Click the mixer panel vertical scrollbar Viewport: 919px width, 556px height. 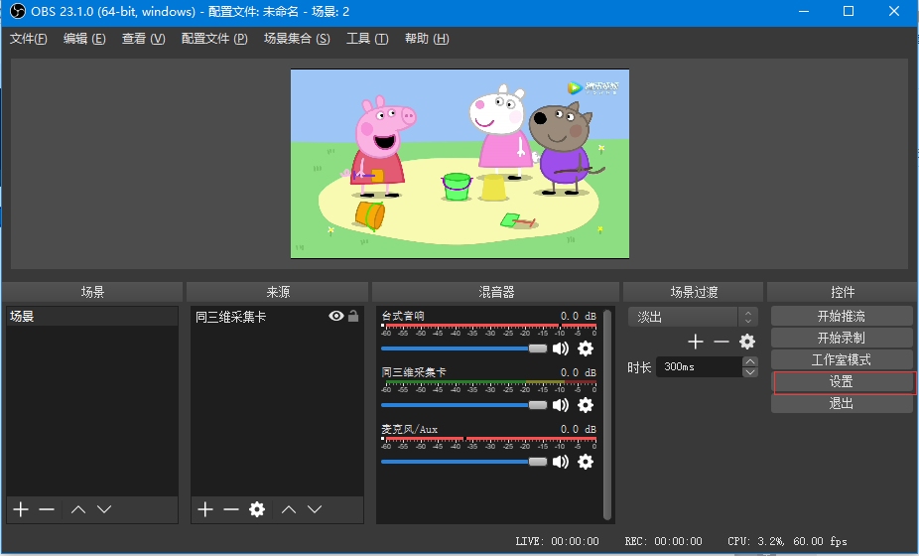(607, 415)
